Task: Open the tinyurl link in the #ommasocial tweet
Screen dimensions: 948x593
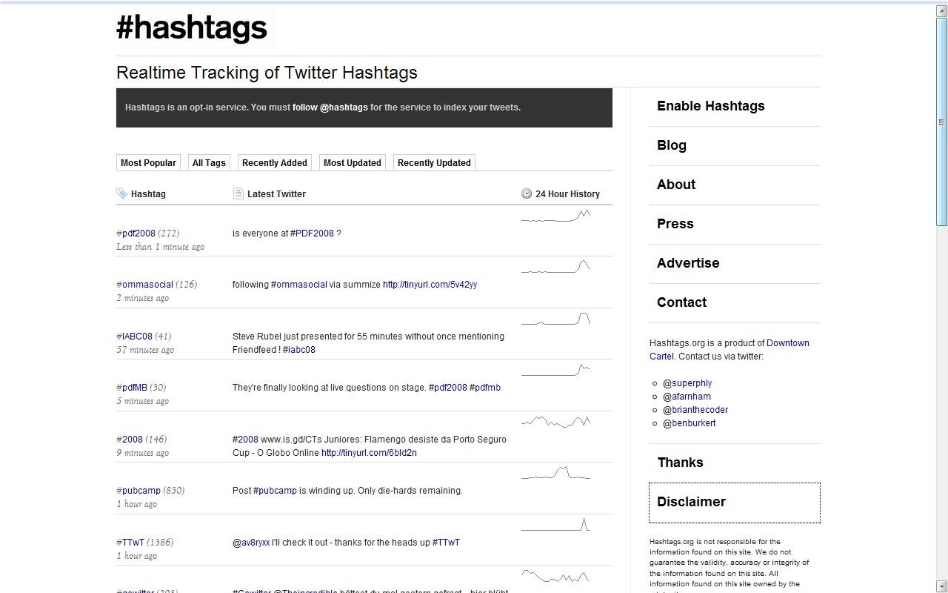Action: 430,284
